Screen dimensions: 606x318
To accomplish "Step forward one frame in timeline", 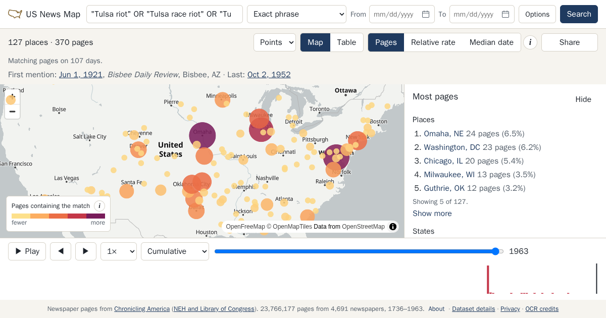I will [x=86, y=251].
